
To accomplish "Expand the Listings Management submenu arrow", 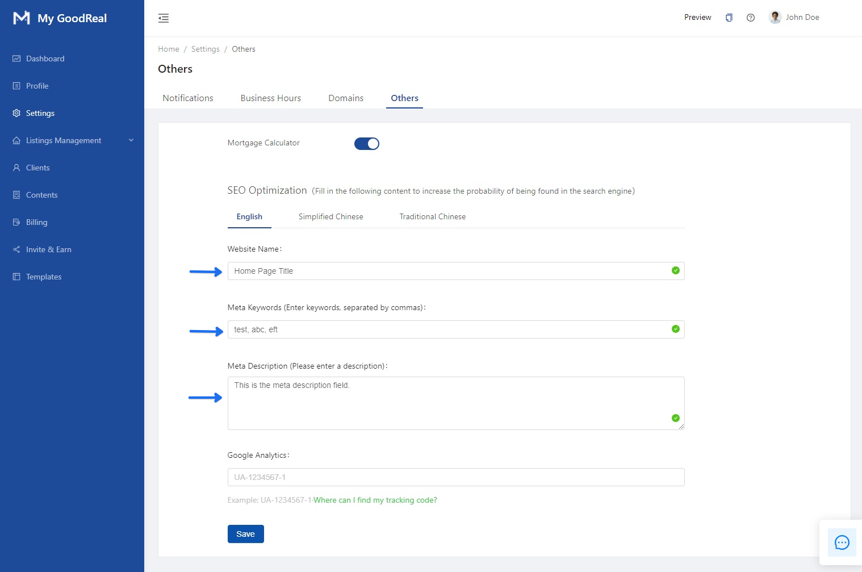I will pos(131,140).
